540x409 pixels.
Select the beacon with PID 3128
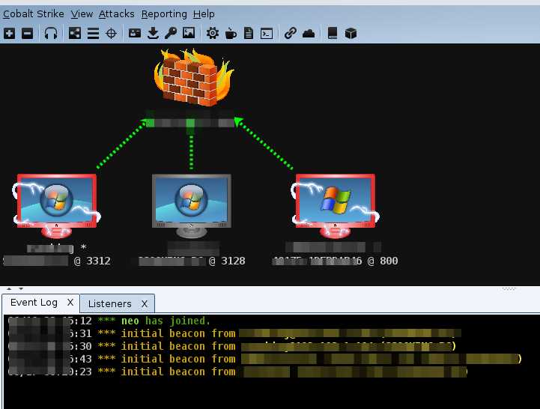[192, 206]
